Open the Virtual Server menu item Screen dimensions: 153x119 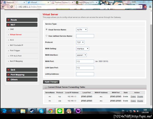coord(16,35)
